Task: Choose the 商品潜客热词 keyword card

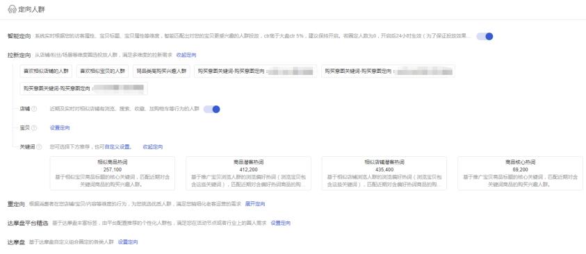Action: (x=249, y=173)
